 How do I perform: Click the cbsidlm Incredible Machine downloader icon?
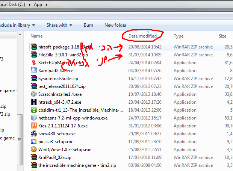pos(34,110)
